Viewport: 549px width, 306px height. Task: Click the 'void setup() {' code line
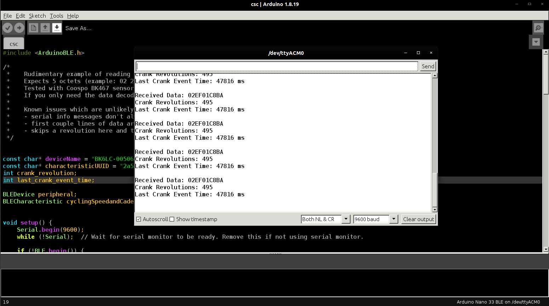[x=28, y=223]
